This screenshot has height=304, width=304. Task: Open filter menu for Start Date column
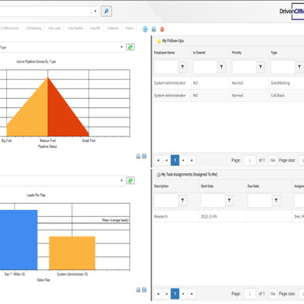point(230,201)
